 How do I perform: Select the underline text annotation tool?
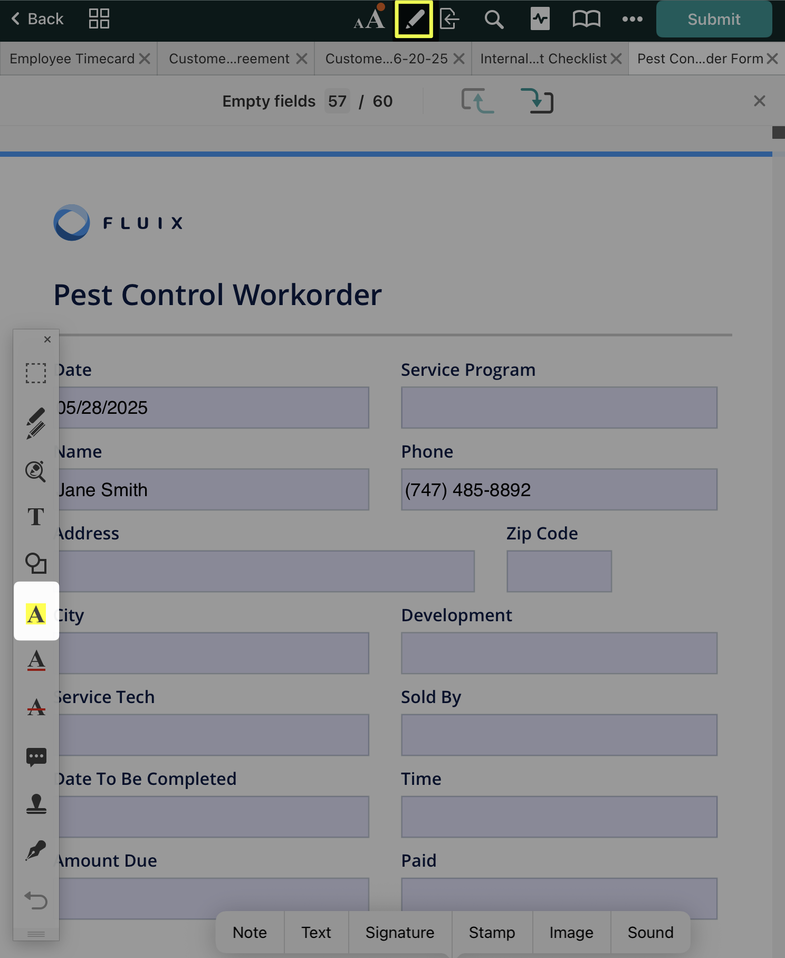pyautogui.click(x=36, y=660)
